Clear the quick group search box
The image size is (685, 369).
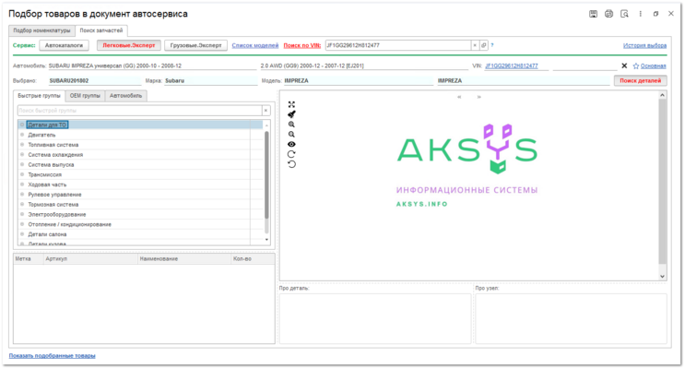[266, 111]
